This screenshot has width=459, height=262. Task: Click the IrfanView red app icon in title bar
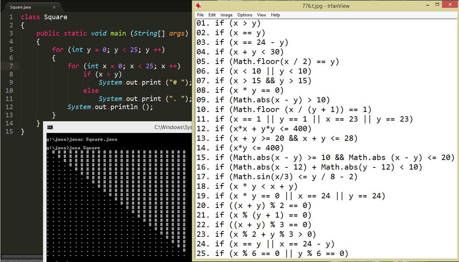(199, 6)
